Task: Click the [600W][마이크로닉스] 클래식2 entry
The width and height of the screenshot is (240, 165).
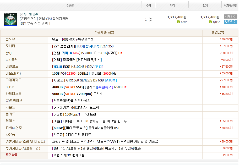Action: tap(86, 128)
